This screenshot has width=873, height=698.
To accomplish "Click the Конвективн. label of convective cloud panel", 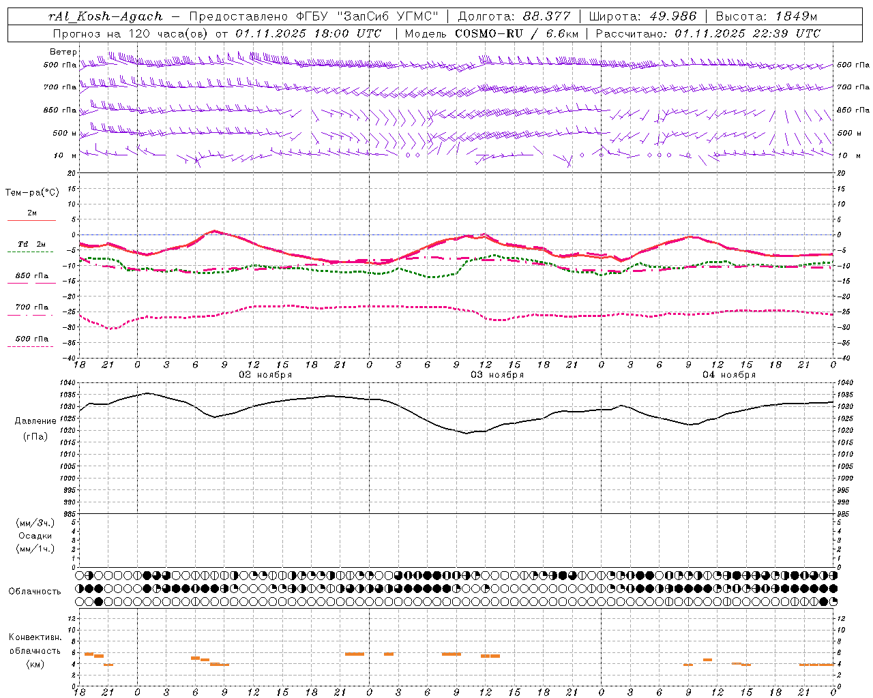I will [35, 637].
